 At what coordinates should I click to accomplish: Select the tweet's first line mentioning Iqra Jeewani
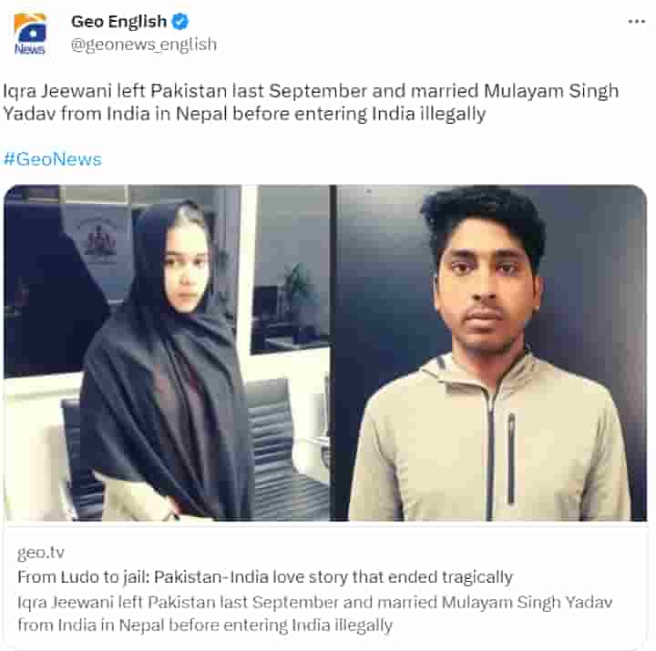(311, 91)
